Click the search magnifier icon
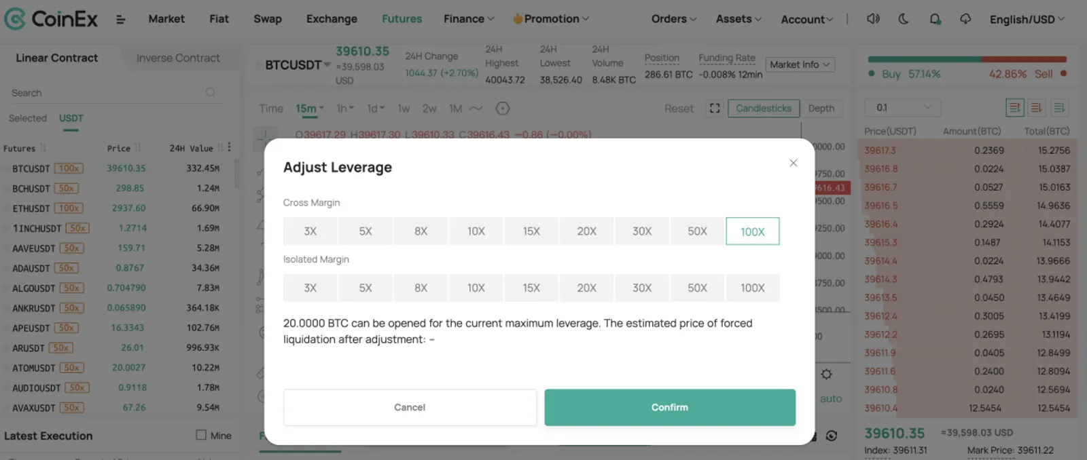1087x460 pixels. coord(211,92)
